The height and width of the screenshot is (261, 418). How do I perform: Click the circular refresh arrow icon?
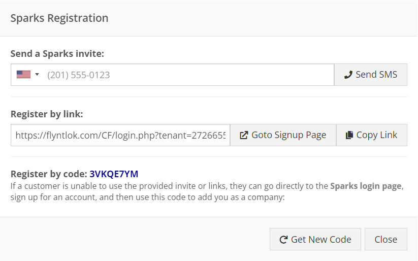pos(283,239)
